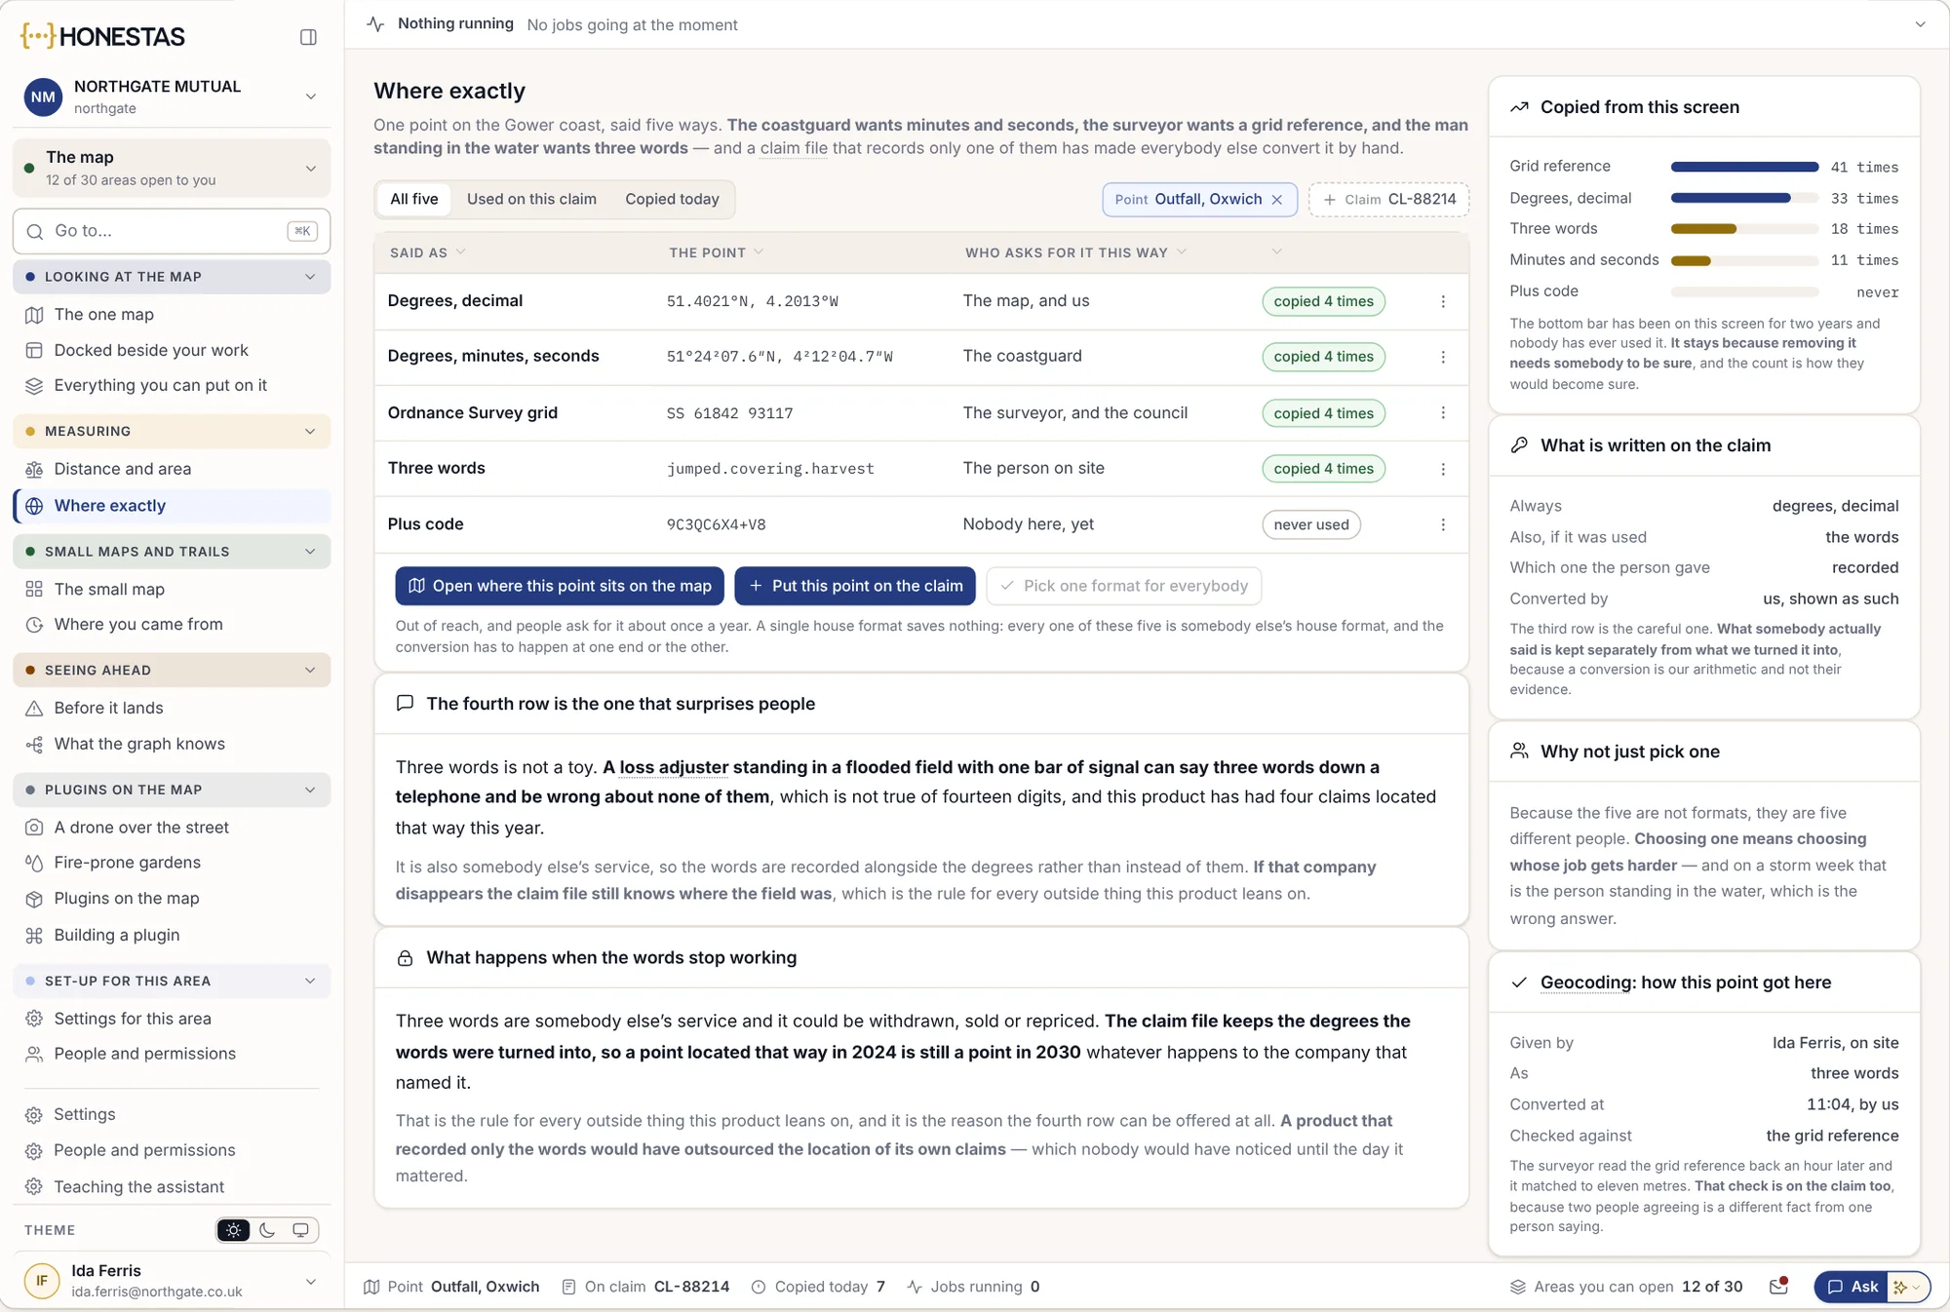The width and height of the screenshot is (1950, 1312).
Task: Collapse the sidebar panel icon
Action: click(308, 37)
